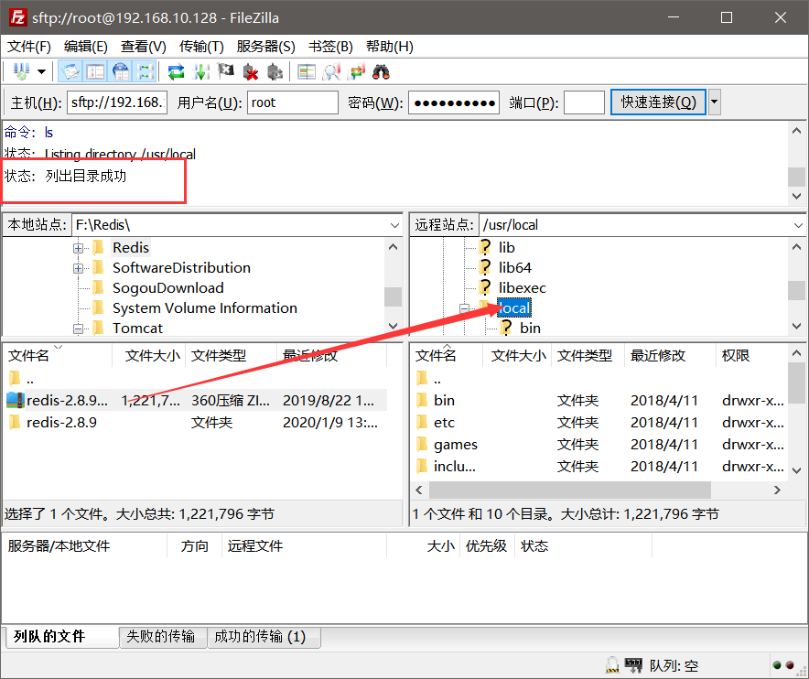Viewport: 809px width, 679px height.
Task: Open the 书签(B) menu
Action: (x=330, y=47)
